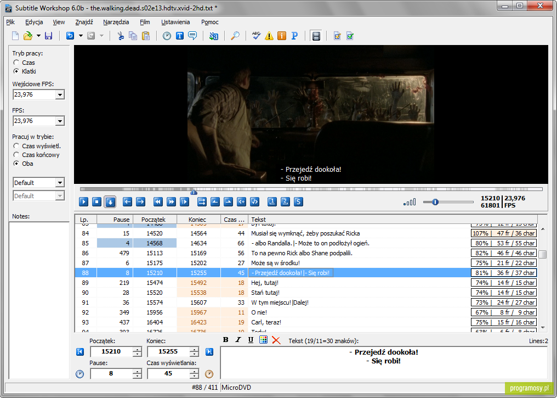Create a new subtitle file
The height and width of the screenshot is (398, 557).
point(15,36)
